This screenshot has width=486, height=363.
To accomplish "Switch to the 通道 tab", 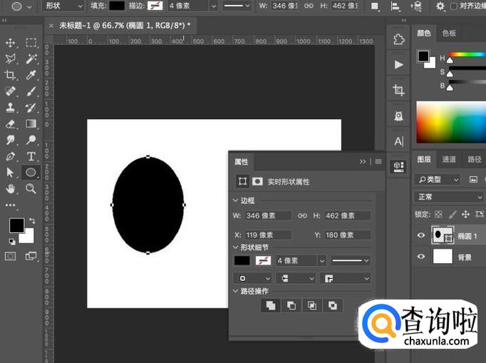I will [x=449, y=160].
